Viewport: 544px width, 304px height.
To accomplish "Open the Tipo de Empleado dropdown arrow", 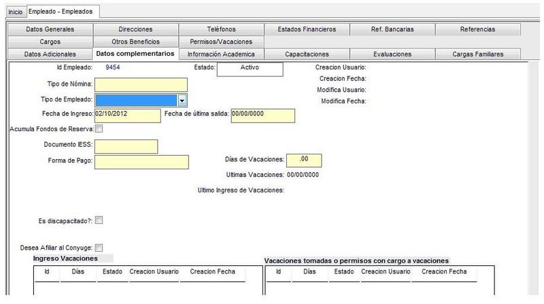I will point(182,101).
